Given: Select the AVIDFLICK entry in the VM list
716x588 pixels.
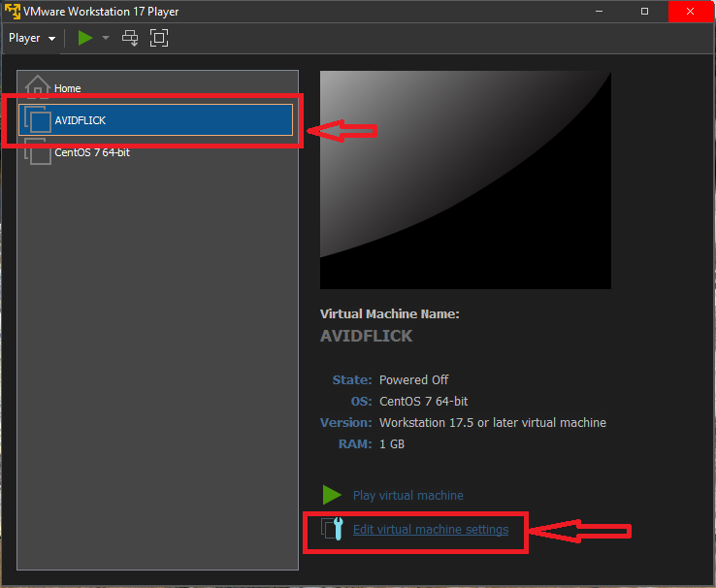Looking at the screenshot, I should (81, 120).
